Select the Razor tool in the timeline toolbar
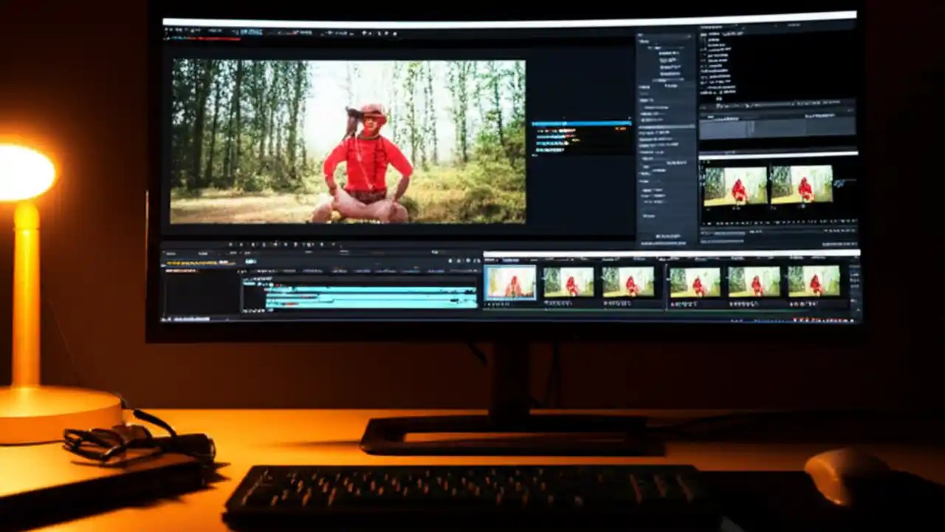945x532 pixels. (264, 245)
